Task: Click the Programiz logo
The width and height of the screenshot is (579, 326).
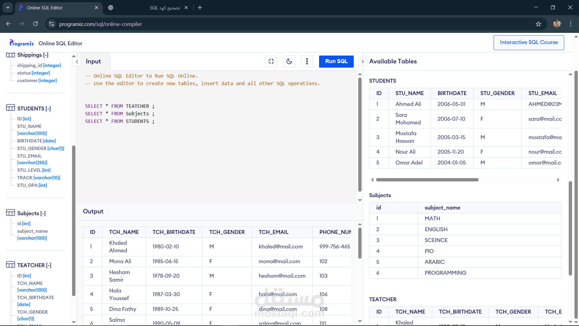Action: point(21,43)
